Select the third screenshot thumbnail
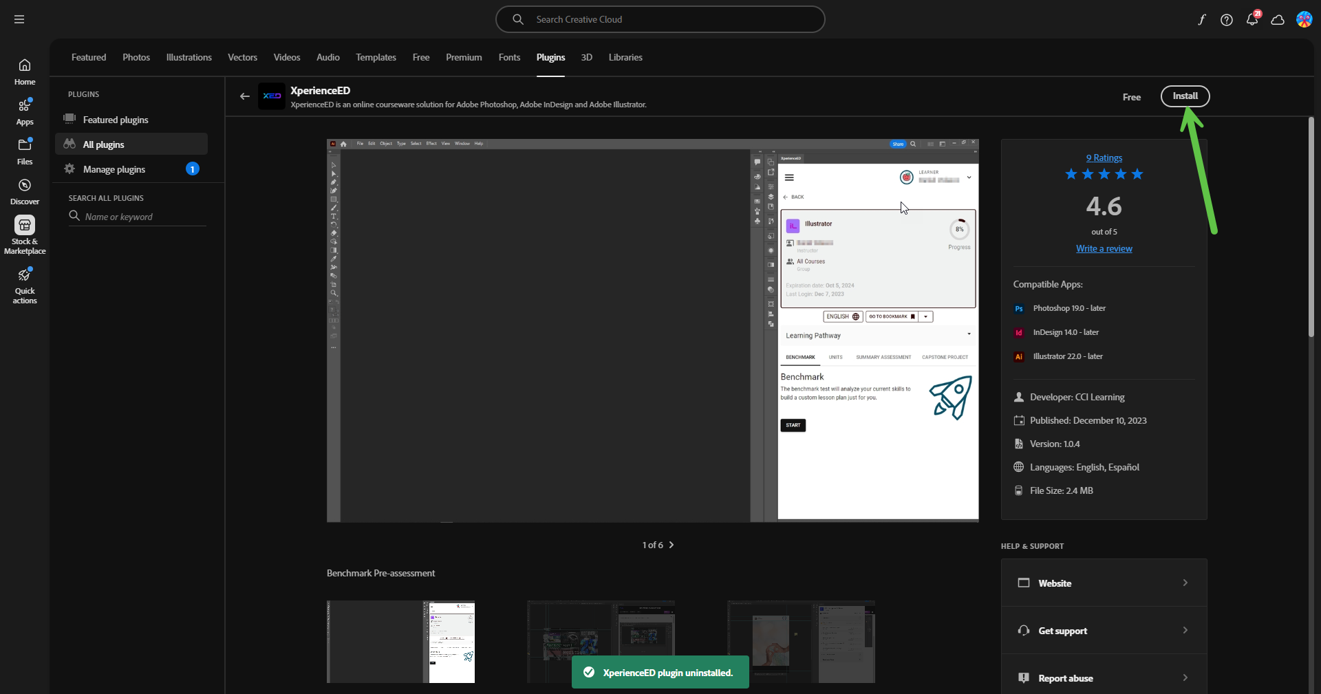 [801, 642]
